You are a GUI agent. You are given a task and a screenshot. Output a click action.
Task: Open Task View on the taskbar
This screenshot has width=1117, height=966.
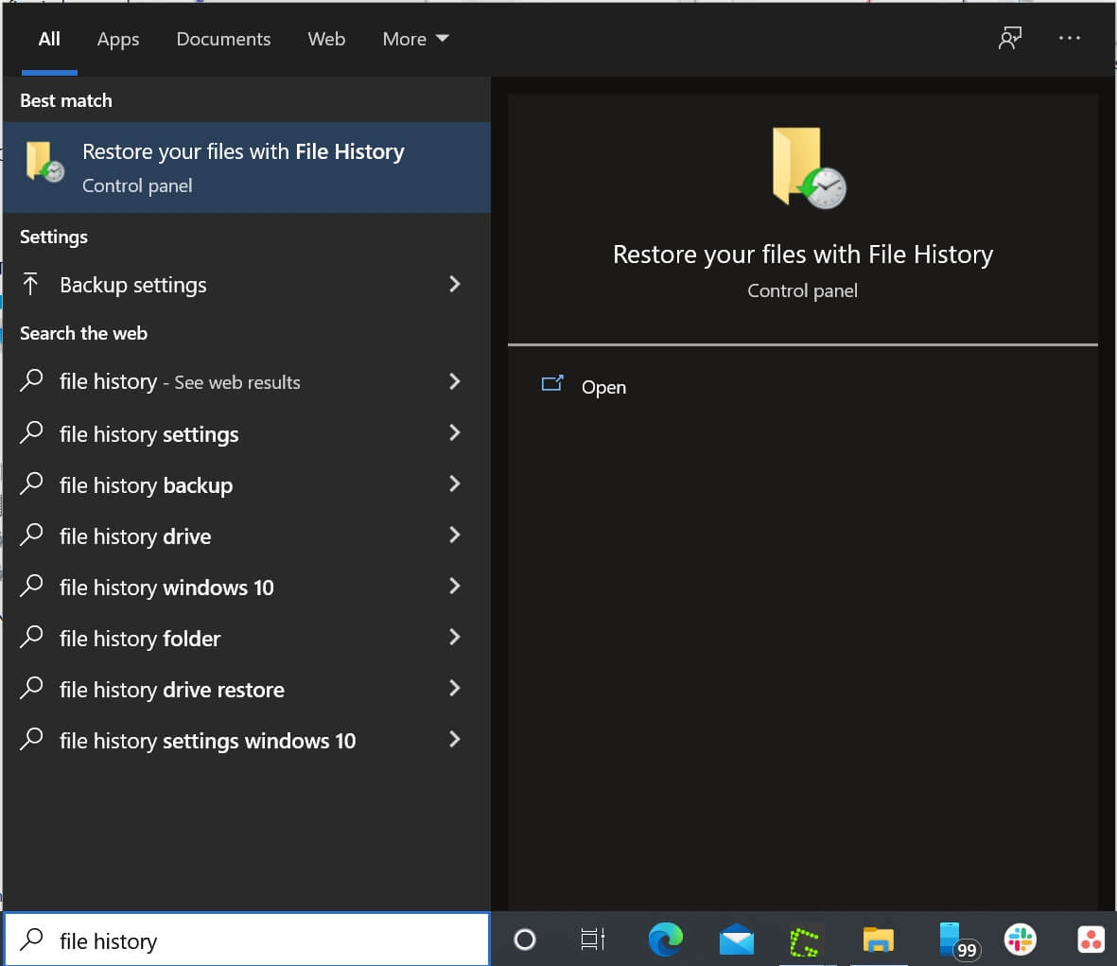[593, 940]
